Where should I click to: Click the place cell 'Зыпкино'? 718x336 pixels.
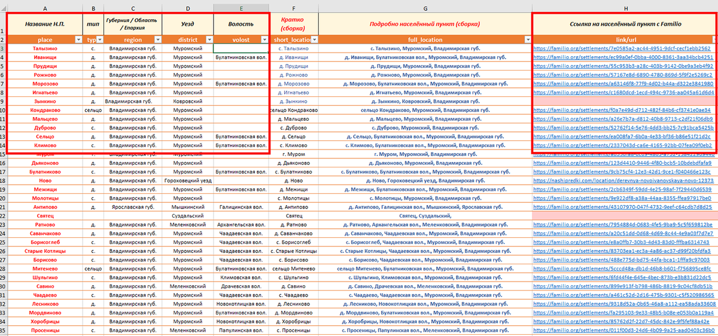45,101
